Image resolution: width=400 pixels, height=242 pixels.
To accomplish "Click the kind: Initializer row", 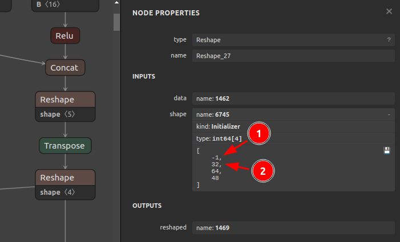I will click(293, 126).
